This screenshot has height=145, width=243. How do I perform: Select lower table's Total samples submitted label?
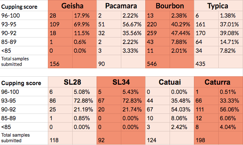click(x=15, y=138)
